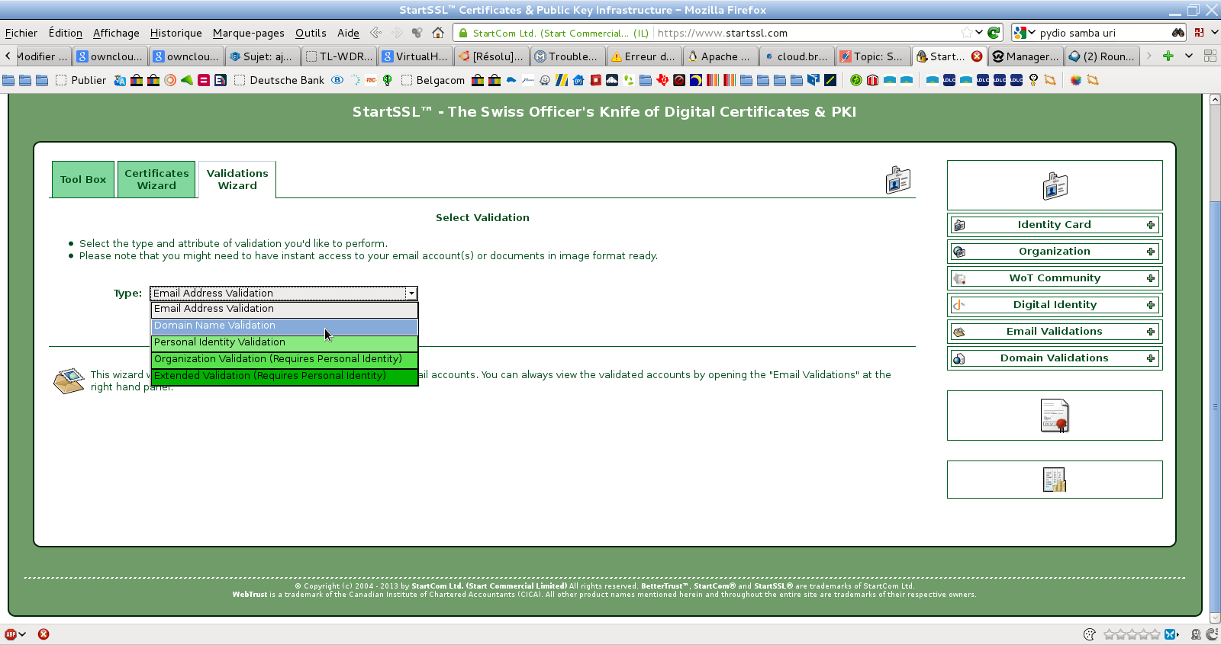The height and width of the screenshot is (645, 1221).
Task: Switch to Certificates Wizard tab
Action: (156, 179)
